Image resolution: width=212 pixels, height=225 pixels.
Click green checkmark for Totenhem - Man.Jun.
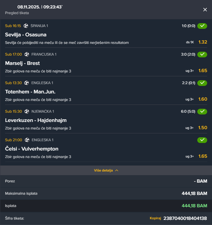click(x=202, y=83)
